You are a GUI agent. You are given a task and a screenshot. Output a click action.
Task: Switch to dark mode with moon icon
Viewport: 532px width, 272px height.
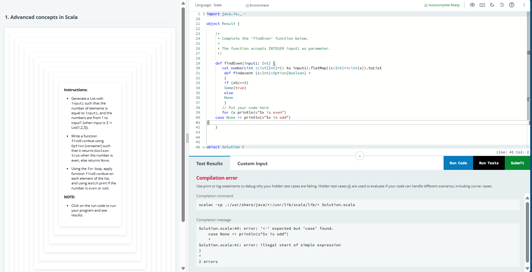pyautogui.click(x=492, y=5)
